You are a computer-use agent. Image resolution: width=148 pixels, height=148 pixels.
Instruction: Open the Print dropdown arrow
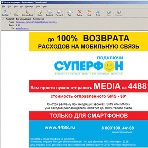coord(103,13)
